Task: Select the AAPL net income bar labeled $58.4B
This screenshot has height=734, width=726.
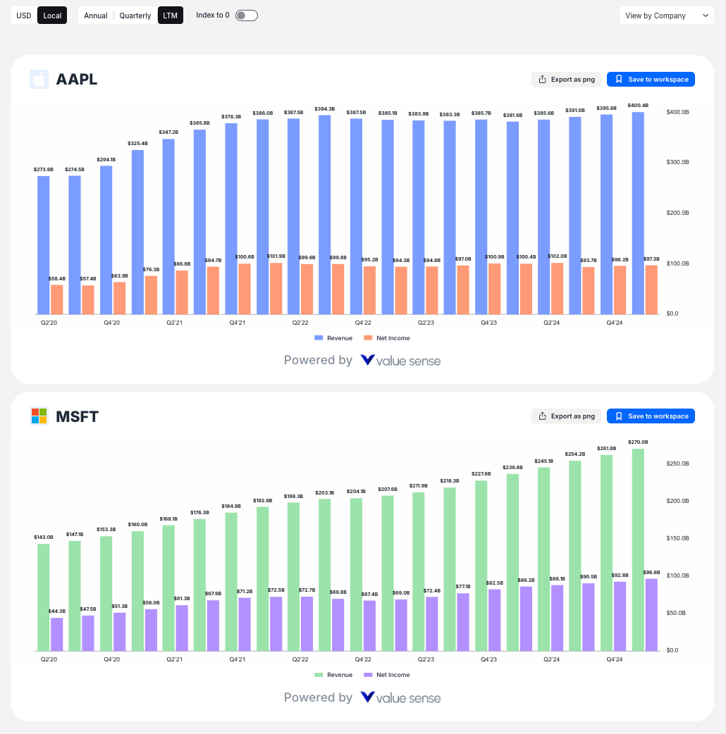Action: [56, 299]
